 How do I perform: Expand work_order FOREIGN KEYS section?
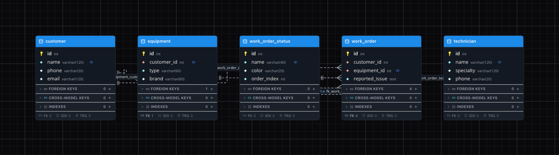pos(347,89)
